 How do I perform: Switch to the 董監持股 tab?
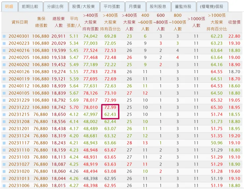pos(184,7)
